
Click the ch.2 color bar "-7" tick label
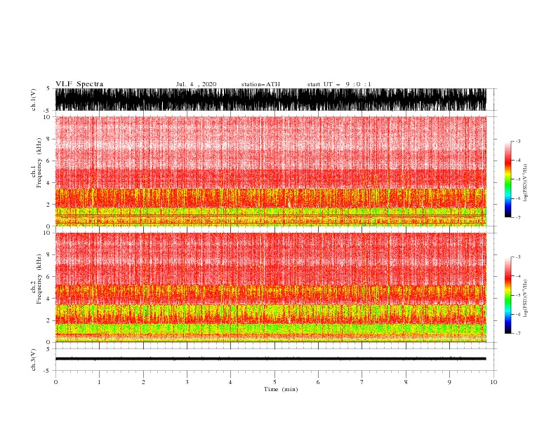click(x=518, y=333)
